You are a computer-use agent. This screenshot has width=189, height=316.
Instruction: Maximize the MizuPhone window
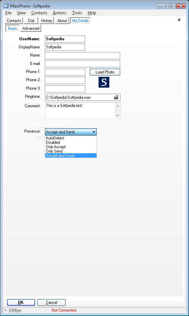(170, 6)
